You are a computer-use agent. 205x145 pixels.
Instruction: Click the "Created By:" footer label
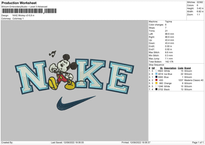click(x=7, y=143)
